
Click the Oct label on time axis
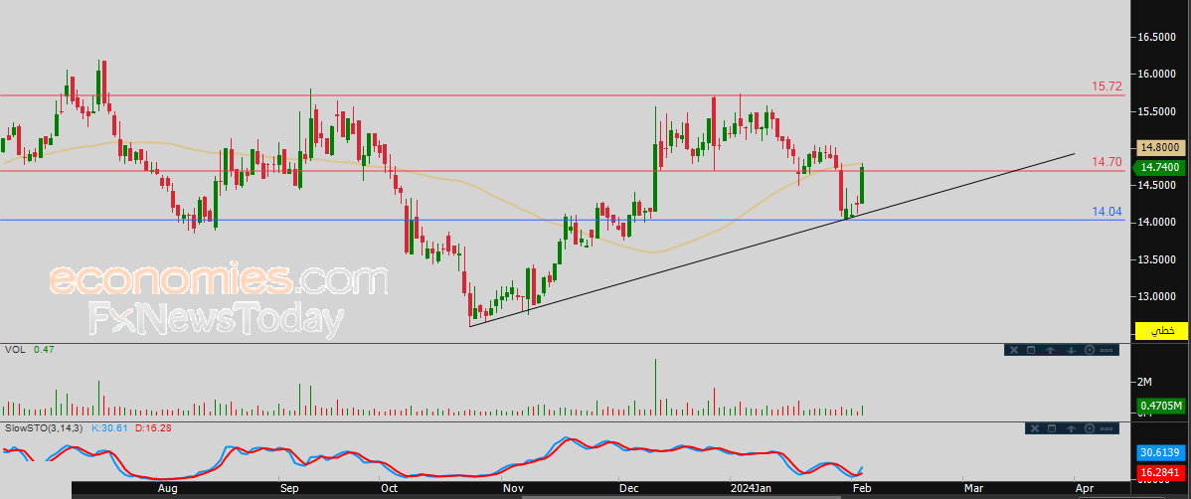(389, 486)
